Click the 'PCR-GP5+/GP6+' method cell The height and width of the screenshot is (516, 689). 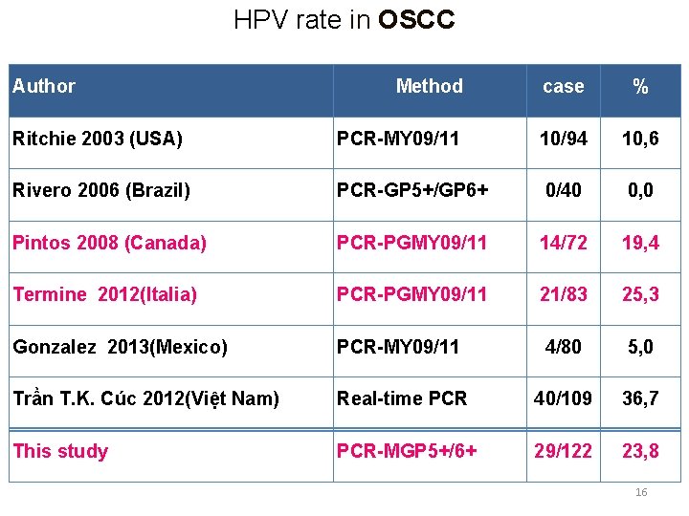pos(411,190)
